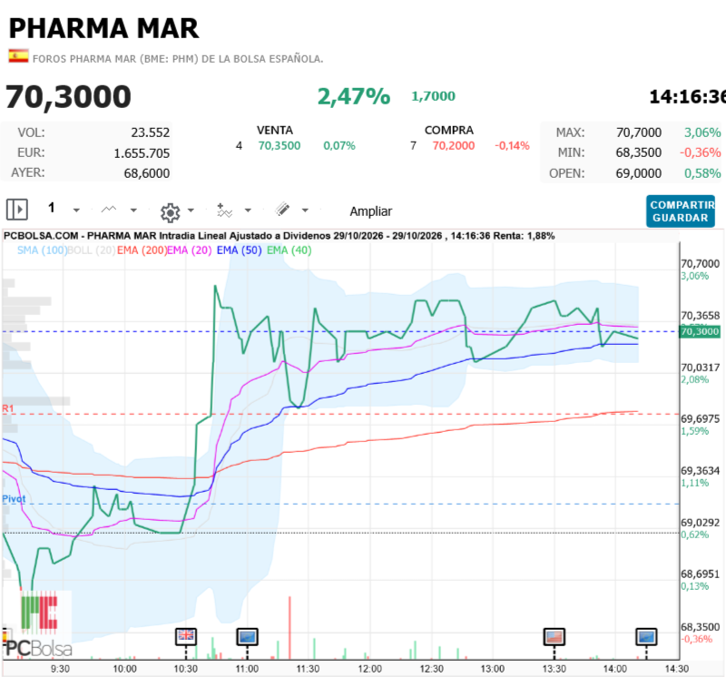Open the Foros Pharma Mar link

pos(178,59)
